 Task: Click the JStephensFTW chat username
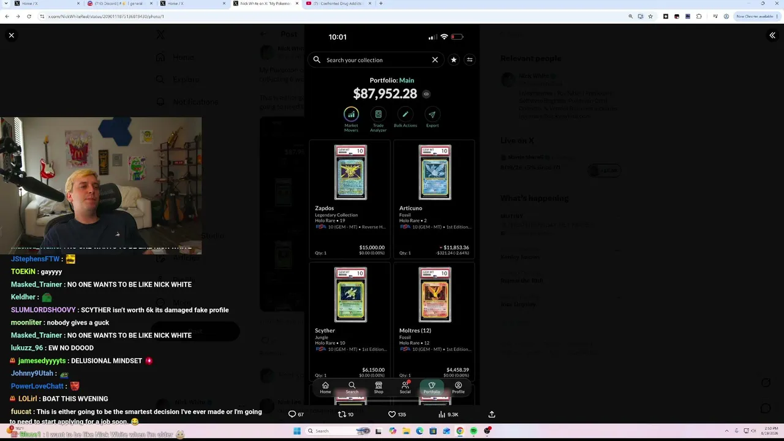(x=35, y=259)
